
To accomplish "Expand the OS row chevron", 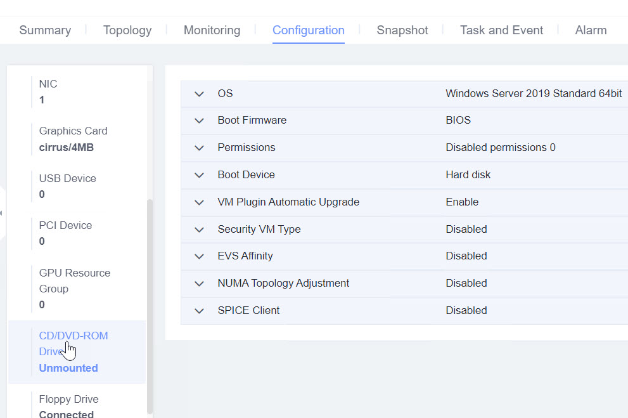I will [x=199, y=94].
